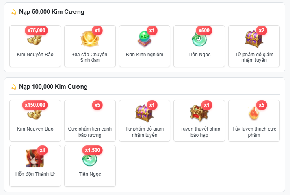Select the Hỗn độn Thánh tử character portrait

tap(35, 158)
